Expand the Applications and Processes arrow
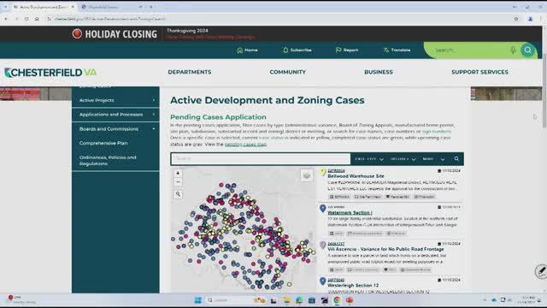Viewport: 547px width, 308px height. click(154, 115)
